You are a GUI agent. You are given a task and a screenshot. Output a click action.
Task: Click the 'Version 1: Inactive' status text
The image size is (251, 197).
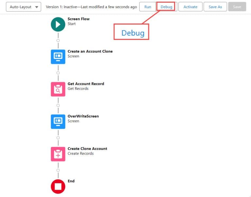61,7
